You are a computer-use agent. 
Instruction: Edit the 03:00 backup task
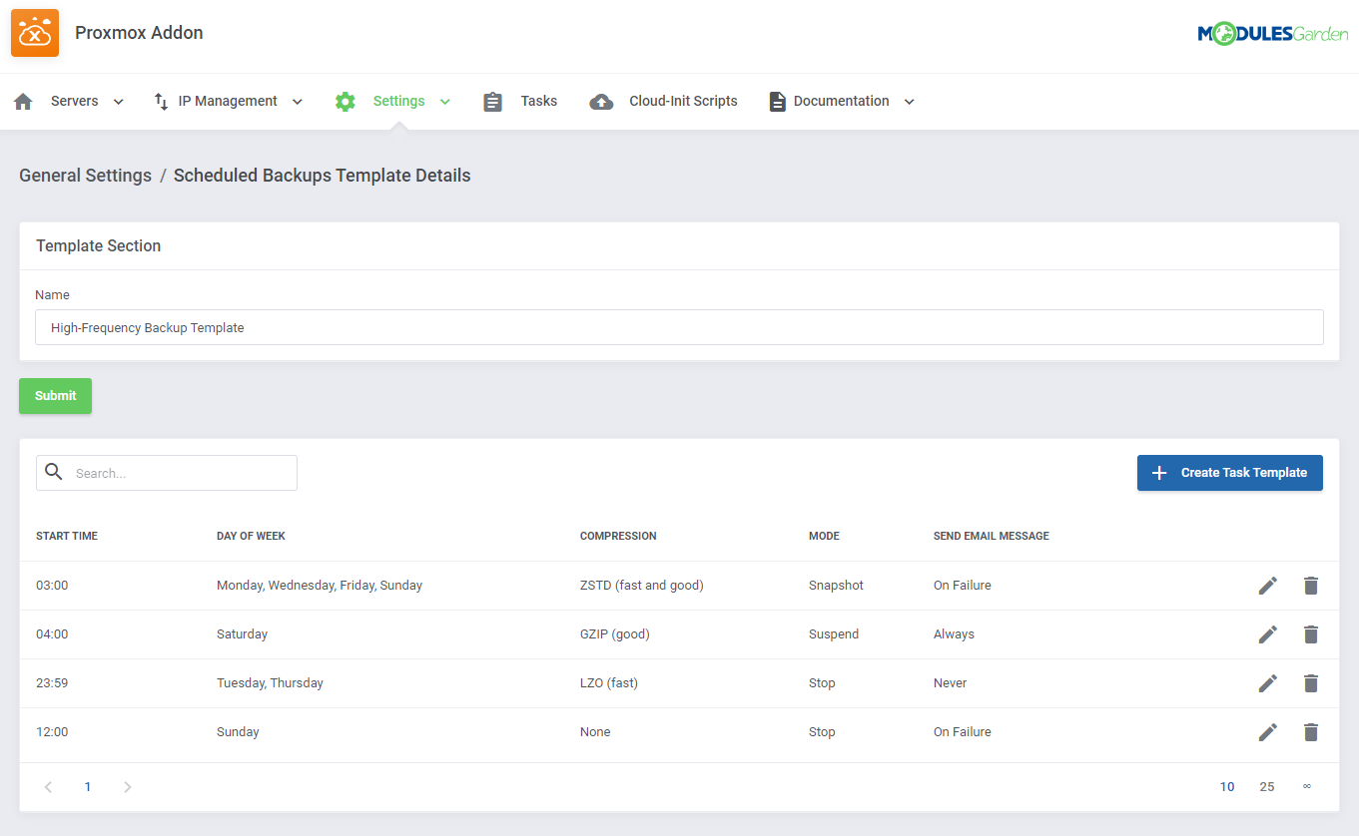(x=1268, y=586)
